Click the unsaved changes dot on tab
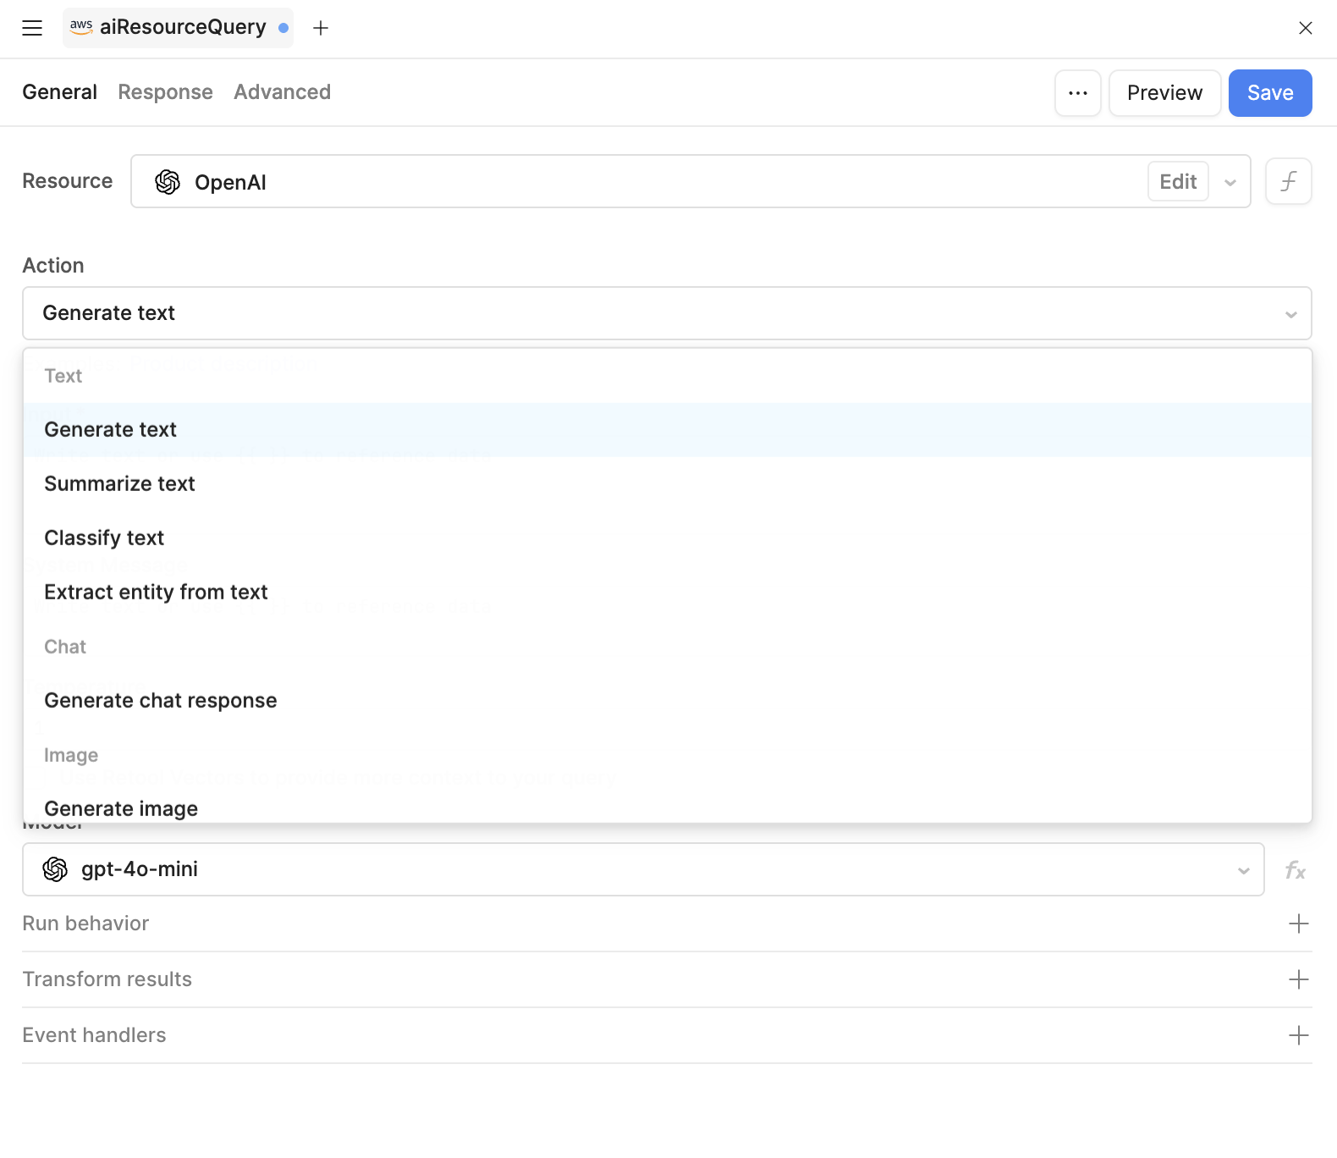1337x1158 pixels. [x=283, y=28]
